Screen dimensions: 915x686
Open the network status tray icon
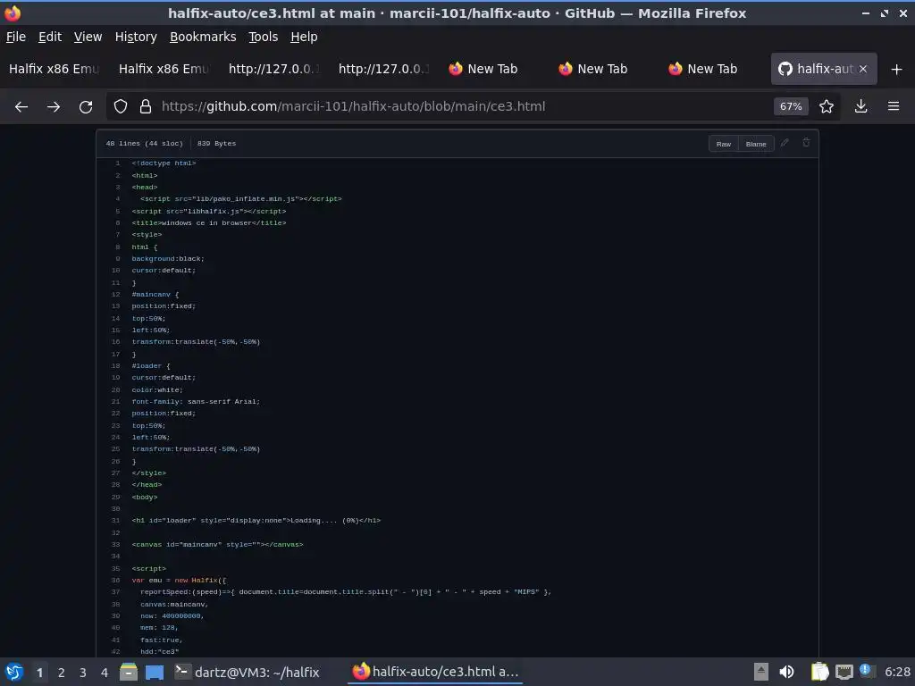coord(844,672)
